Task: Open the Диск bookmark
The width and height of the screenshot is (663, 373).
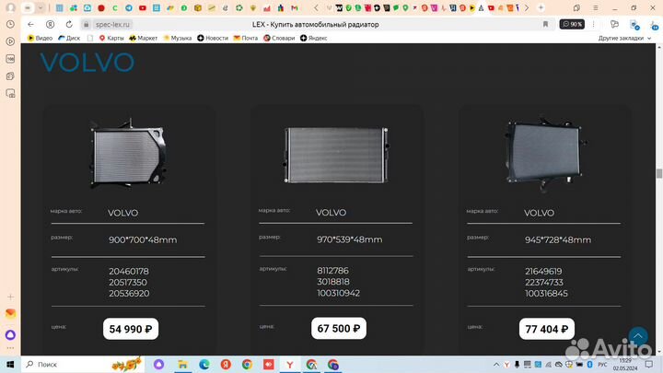Action: tap(69, 38)
